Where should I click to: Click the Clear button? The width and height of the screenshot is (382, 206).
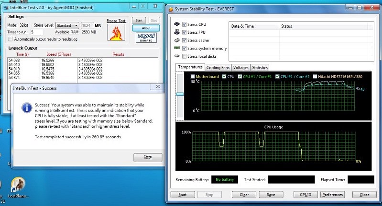(x=244, y=195)
